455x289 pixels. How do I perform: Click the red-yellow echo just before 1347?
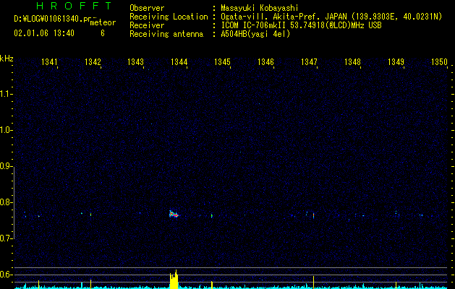tap(313, 215)
